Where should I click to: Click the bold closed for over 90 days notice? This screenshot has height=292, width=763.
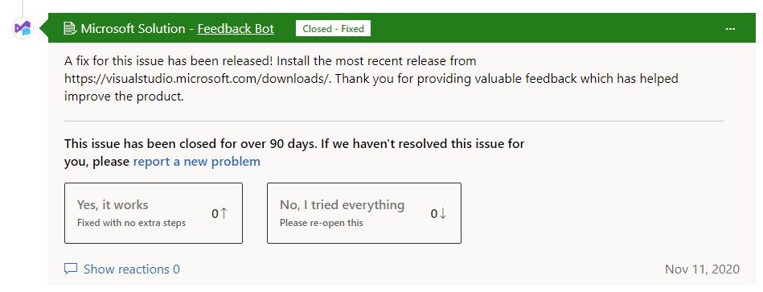point(294,152)
